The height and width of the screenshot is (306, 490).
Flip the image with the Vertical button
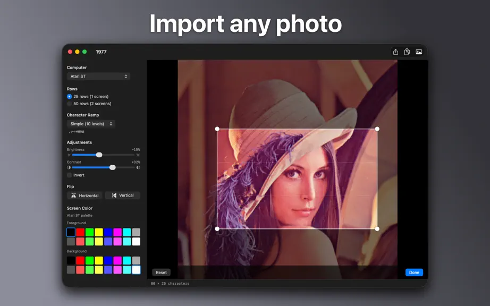(122, 195)
